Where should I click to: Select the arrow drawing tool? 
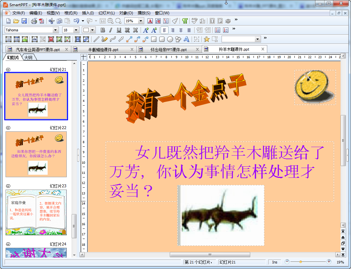[121, 39]
